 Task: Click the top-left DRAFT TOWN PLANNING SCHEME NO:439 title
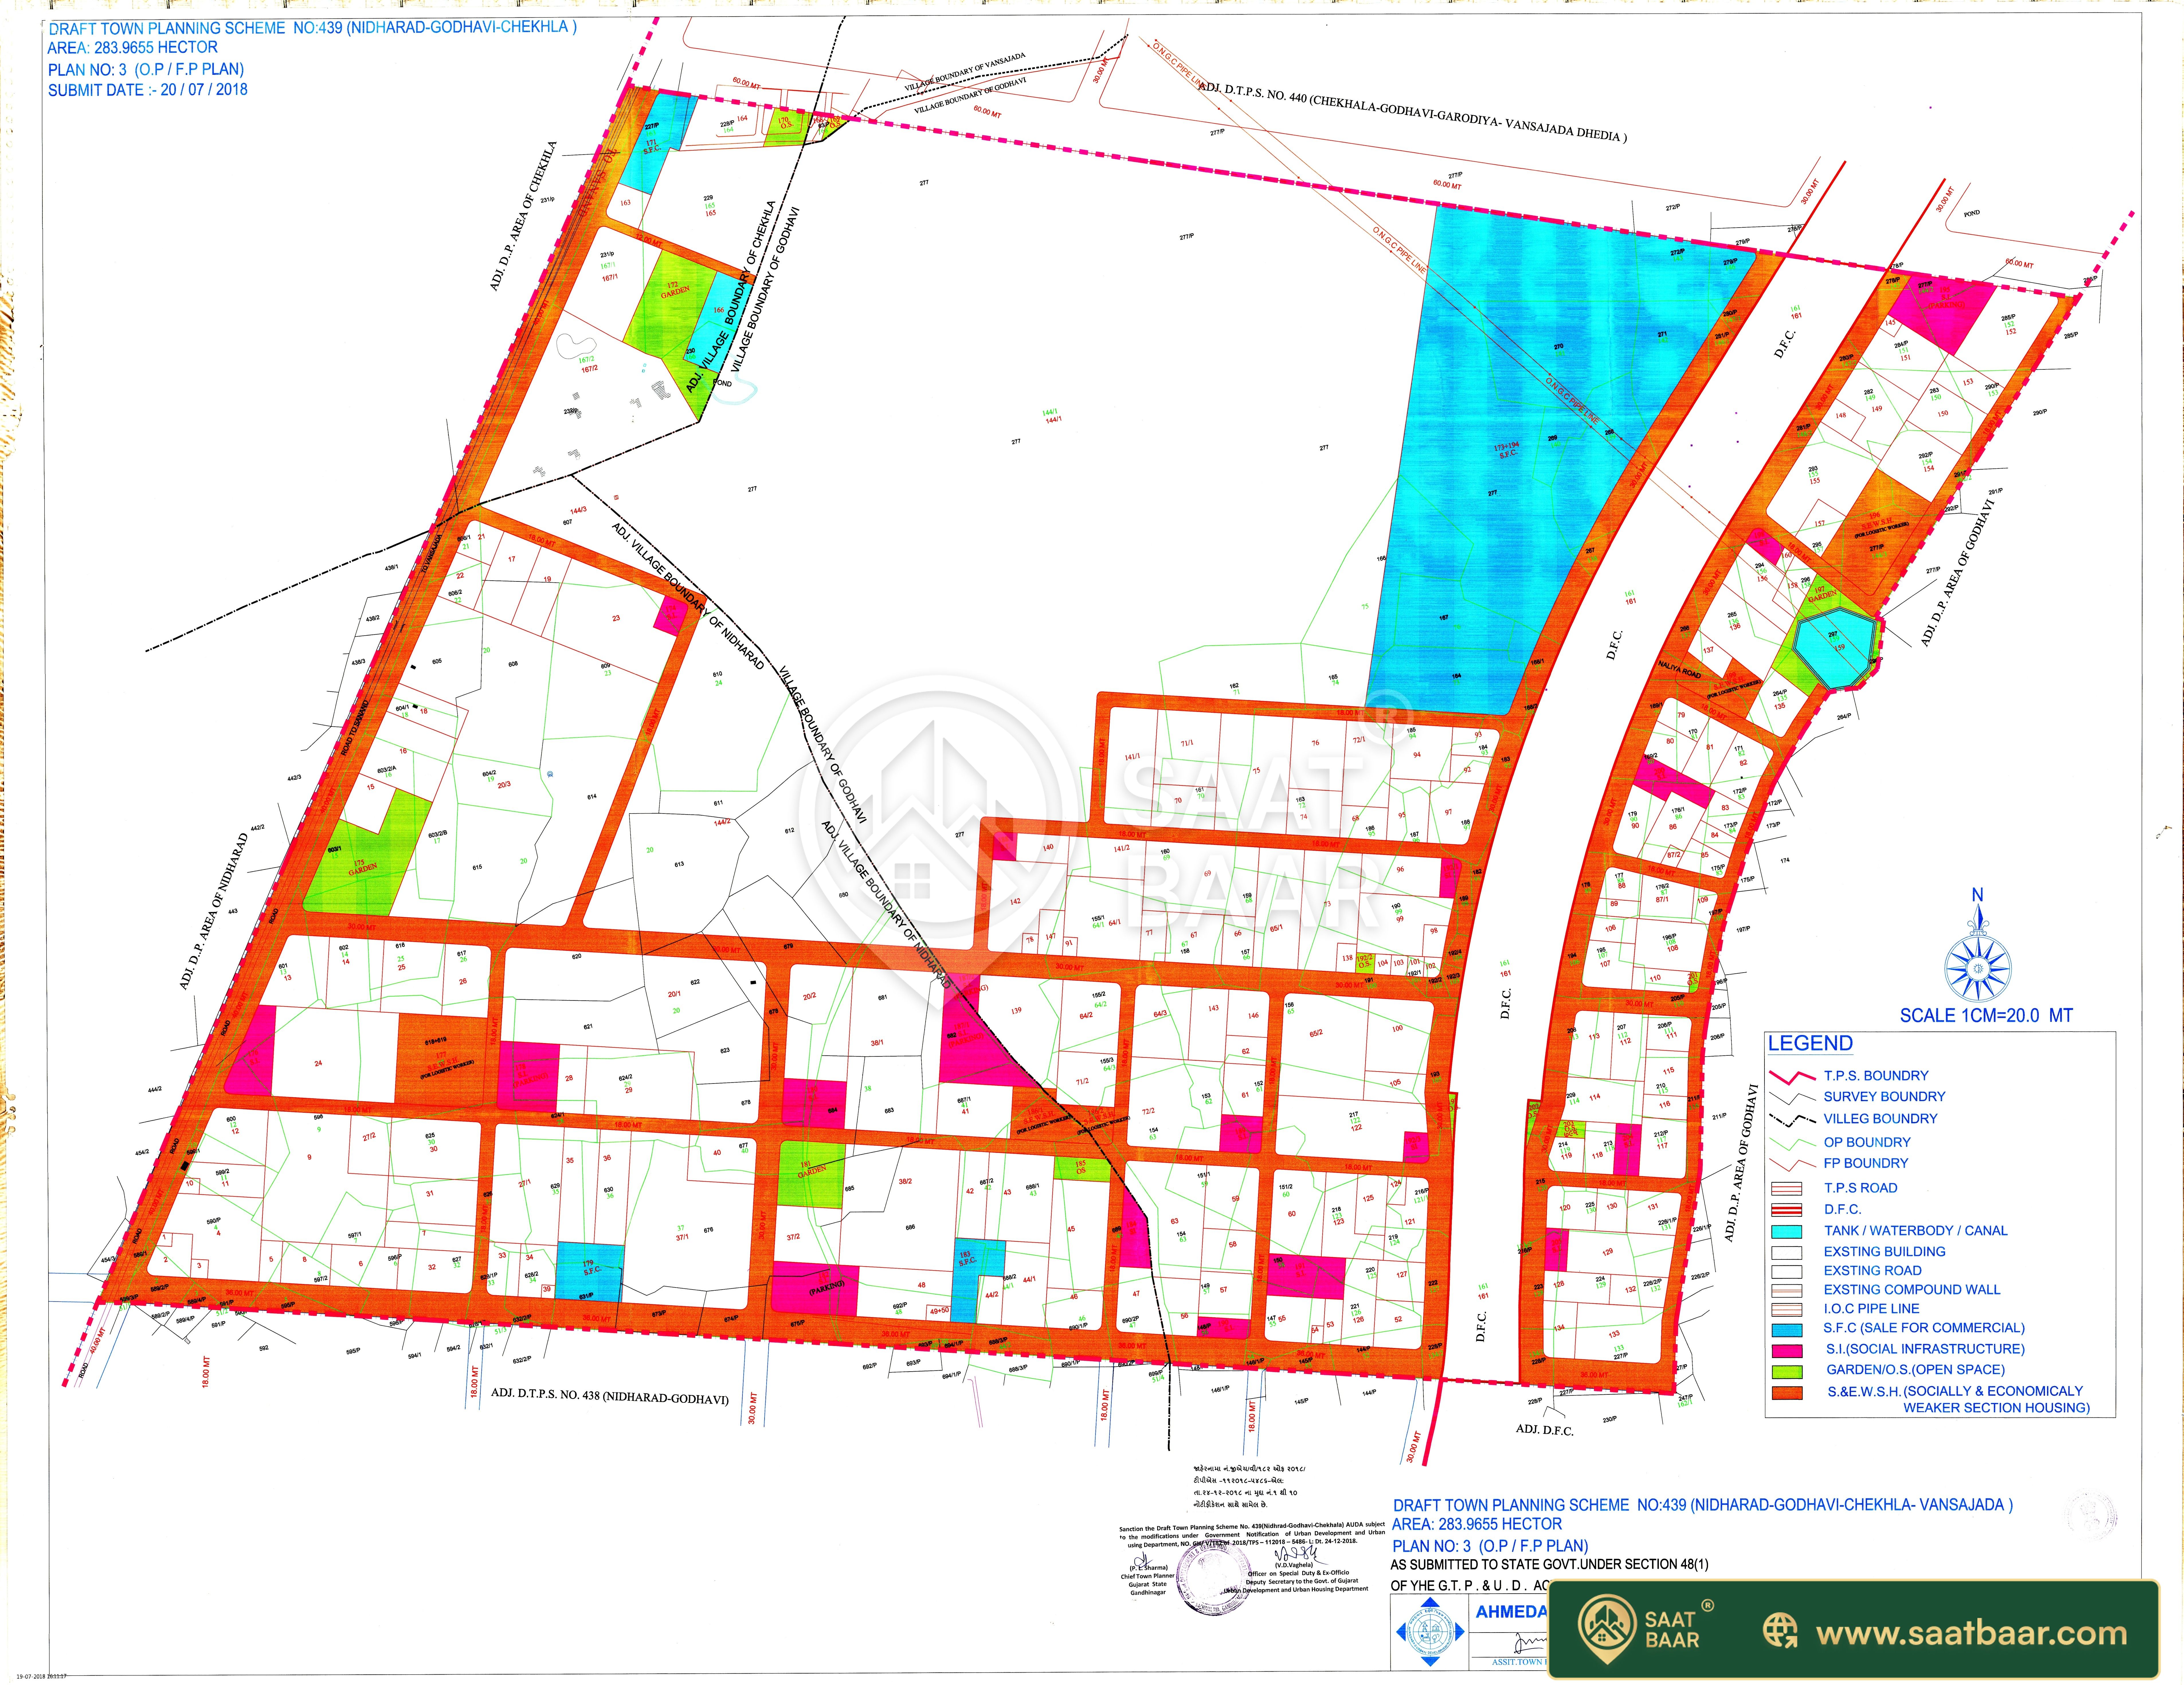[x=313, y=28]
